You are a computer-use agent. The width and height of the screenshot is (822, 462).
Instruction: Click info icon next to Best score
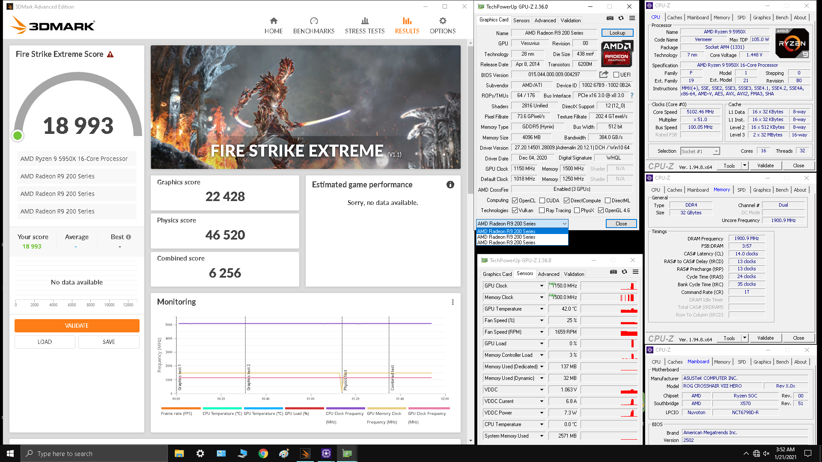tap(128, 237)
